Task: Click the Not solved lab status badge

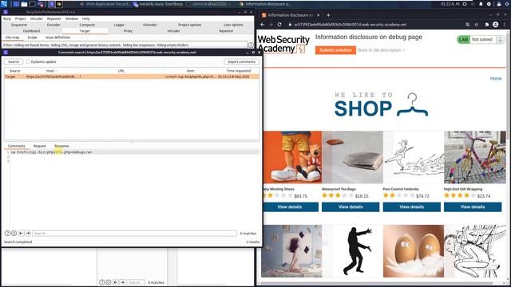Action: 481,39
